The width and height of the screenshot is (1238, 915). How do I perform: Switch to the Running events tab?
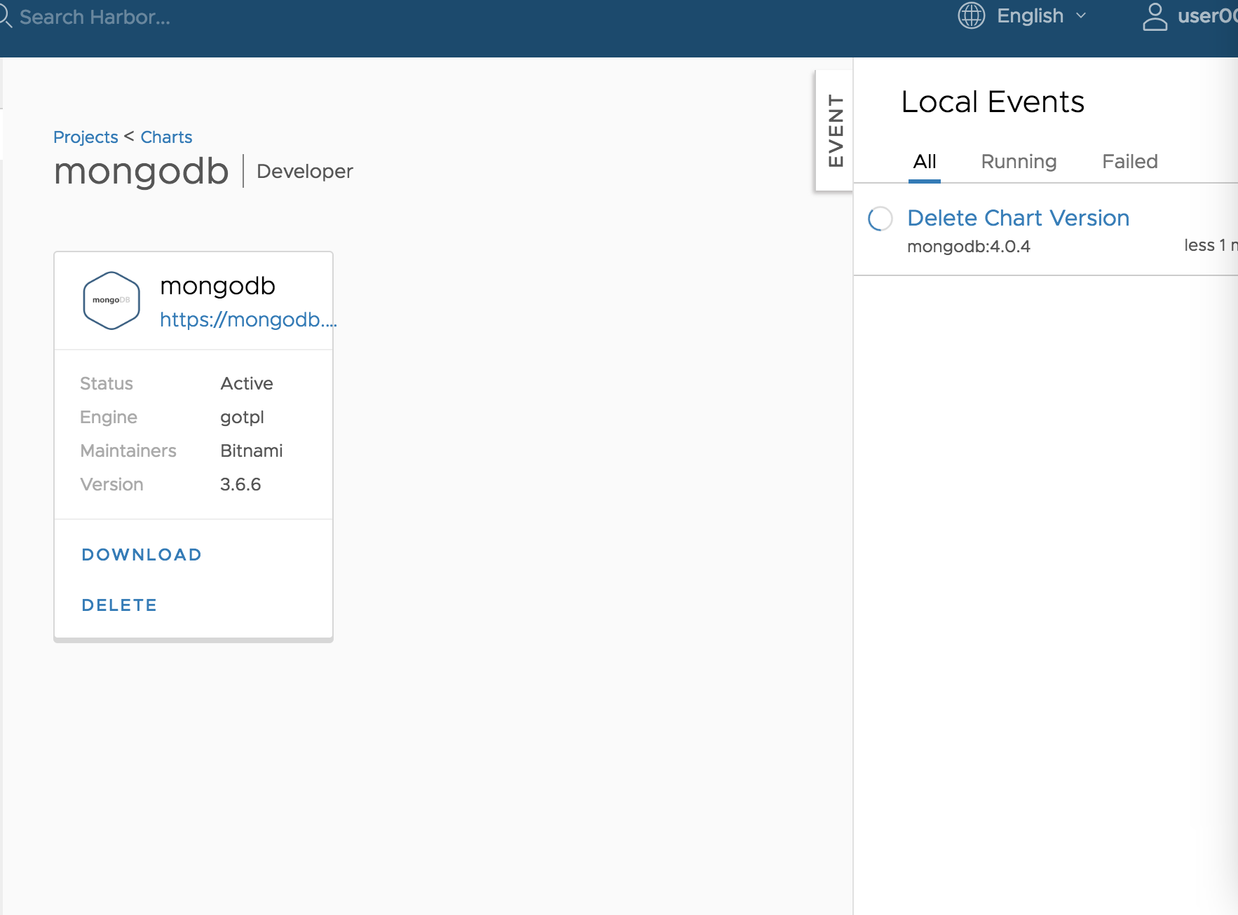tap(1019, 161)
